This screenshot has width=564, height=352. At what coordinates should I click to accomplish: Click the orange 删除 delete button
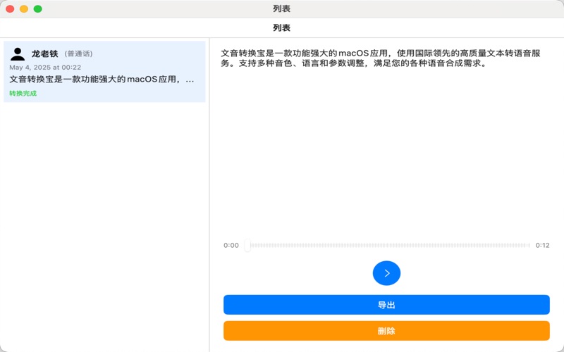[386, 330]
